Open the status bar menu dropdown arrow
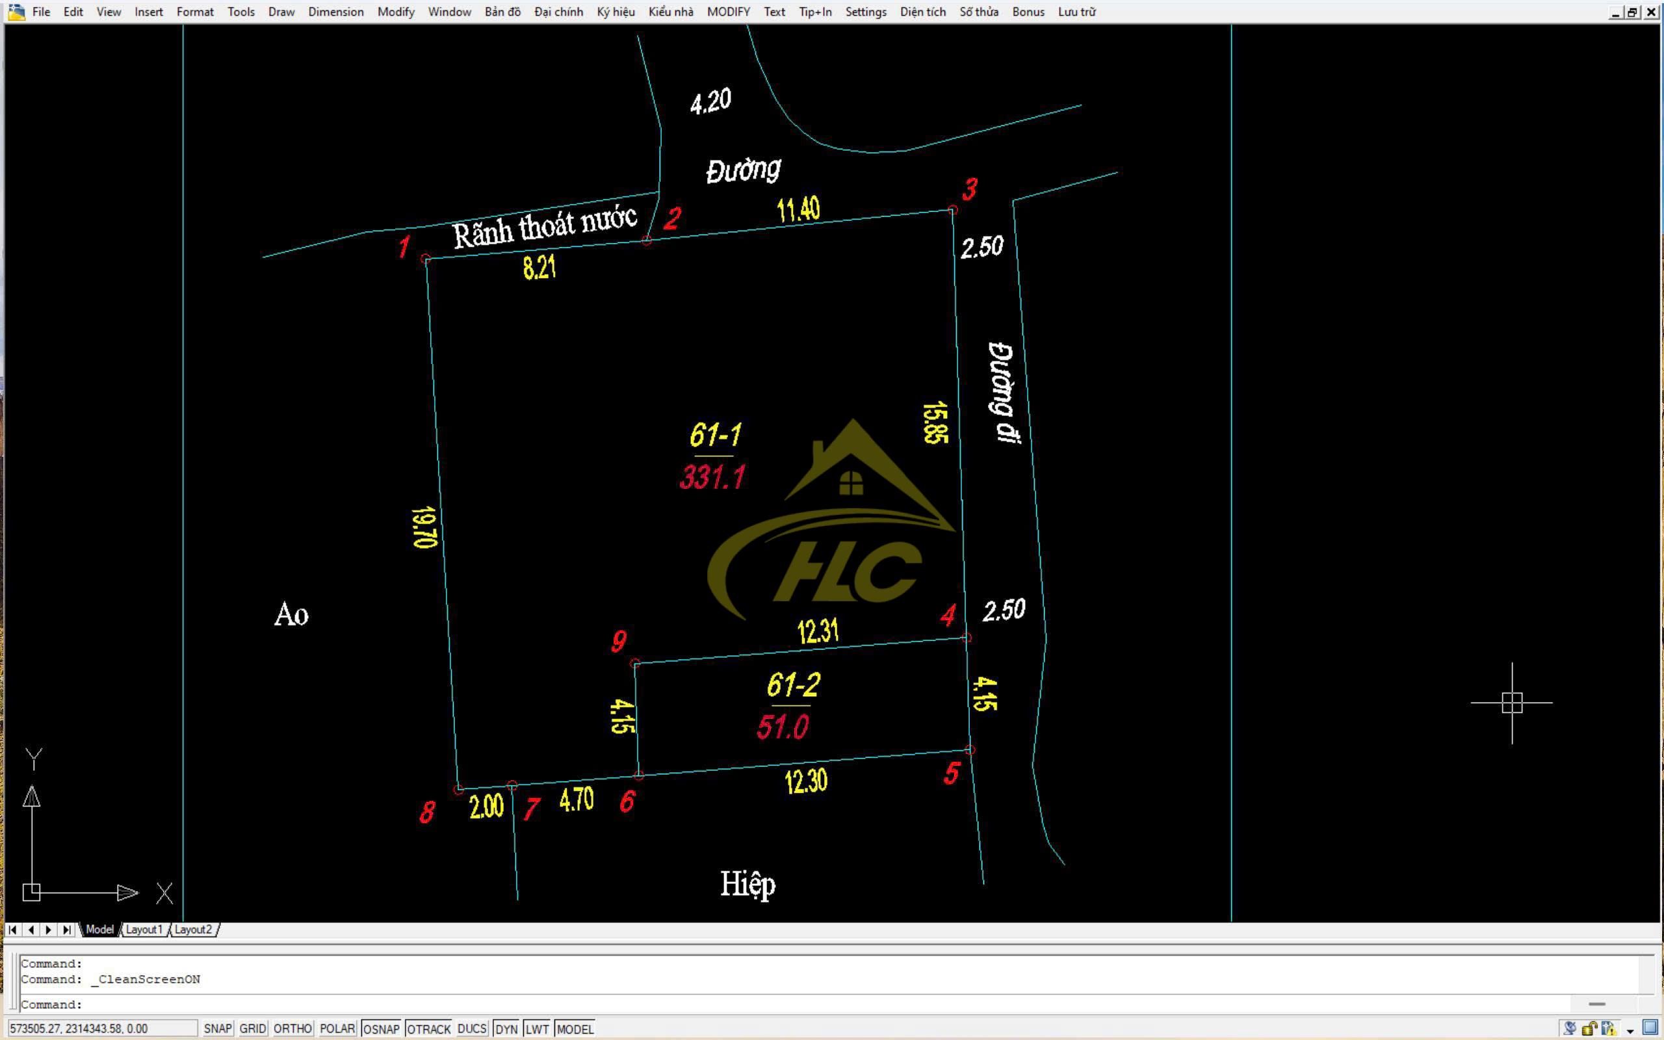1664x1040 pixels. (1630, 1030)
